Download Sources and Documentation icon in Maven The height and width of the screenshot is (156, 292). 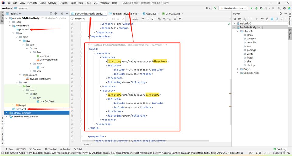(245, 19)
